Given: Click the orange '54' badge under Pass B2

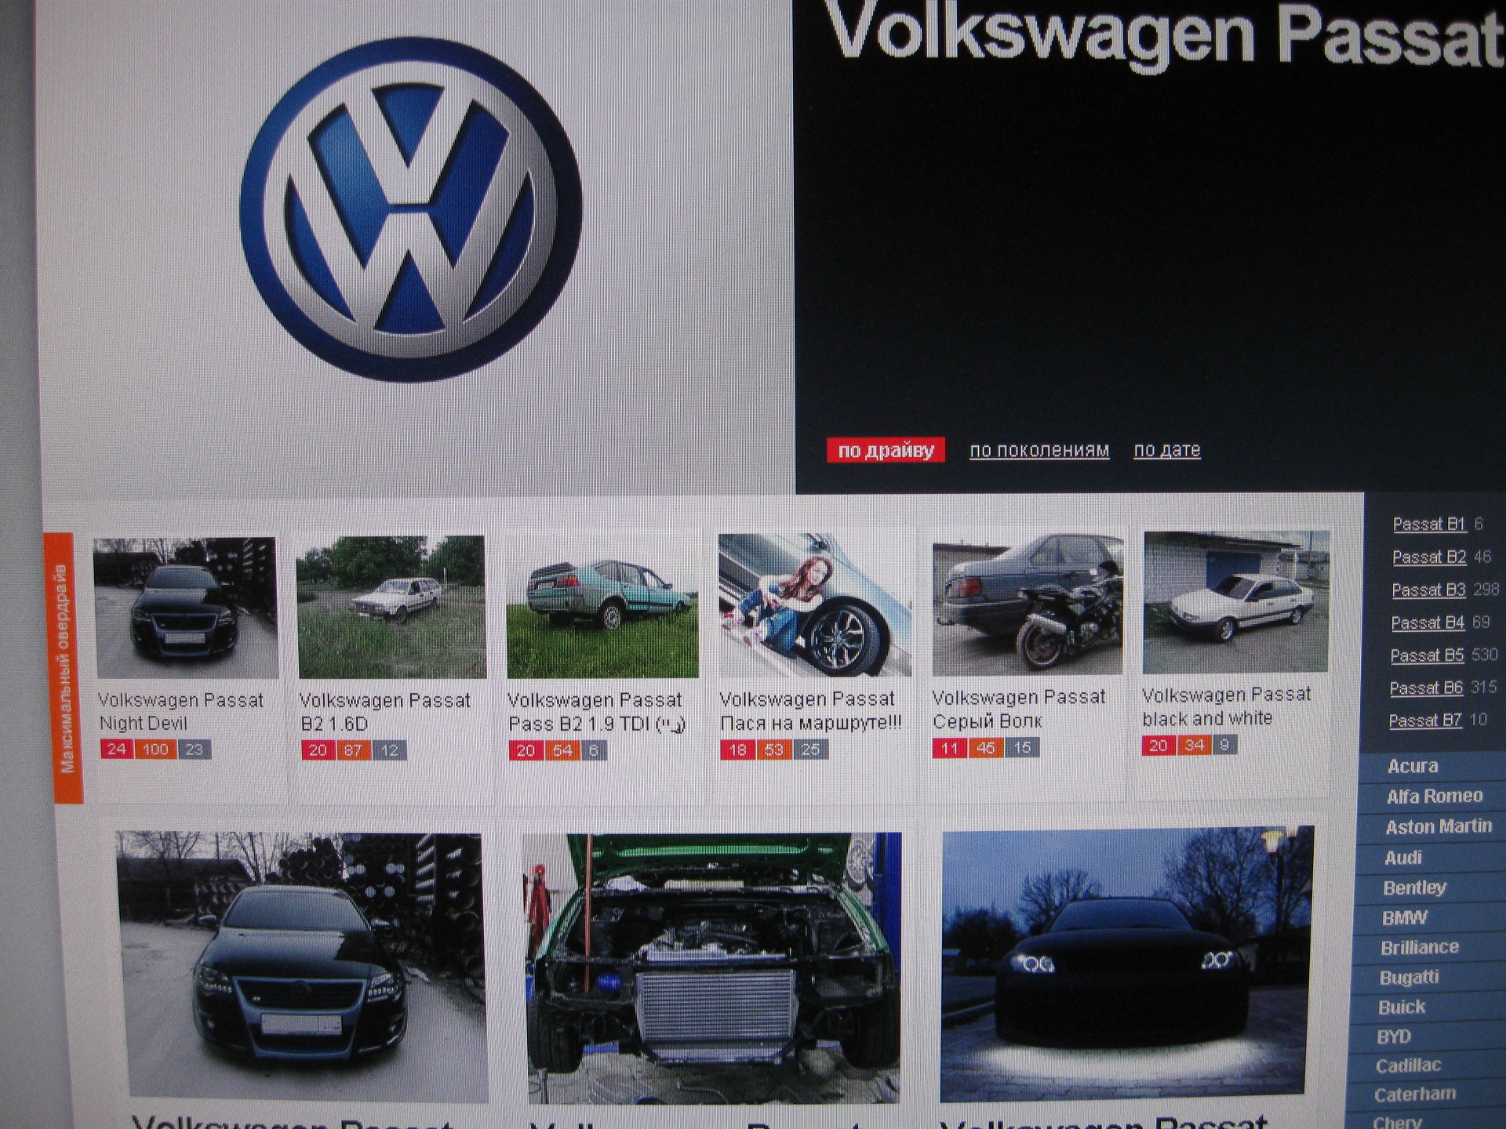Looking at the screenshot, I should [562, 750].
